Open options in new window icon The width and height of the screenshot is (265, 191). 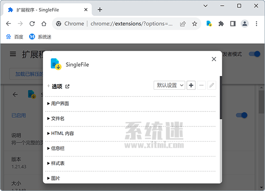tap(68, 86)
